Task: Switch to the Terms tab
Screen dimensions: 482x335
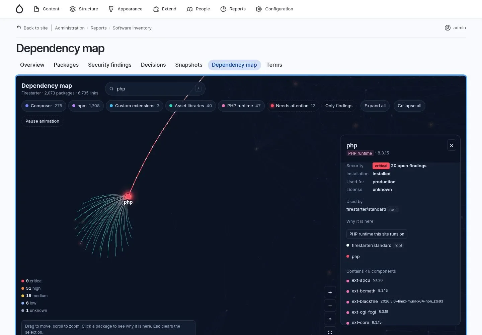Action: (274, 65)
